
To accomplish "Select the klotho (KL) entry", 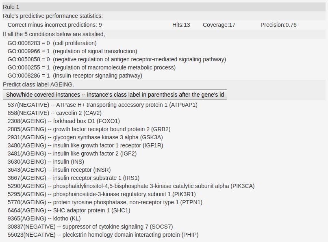I will (44, 218).
